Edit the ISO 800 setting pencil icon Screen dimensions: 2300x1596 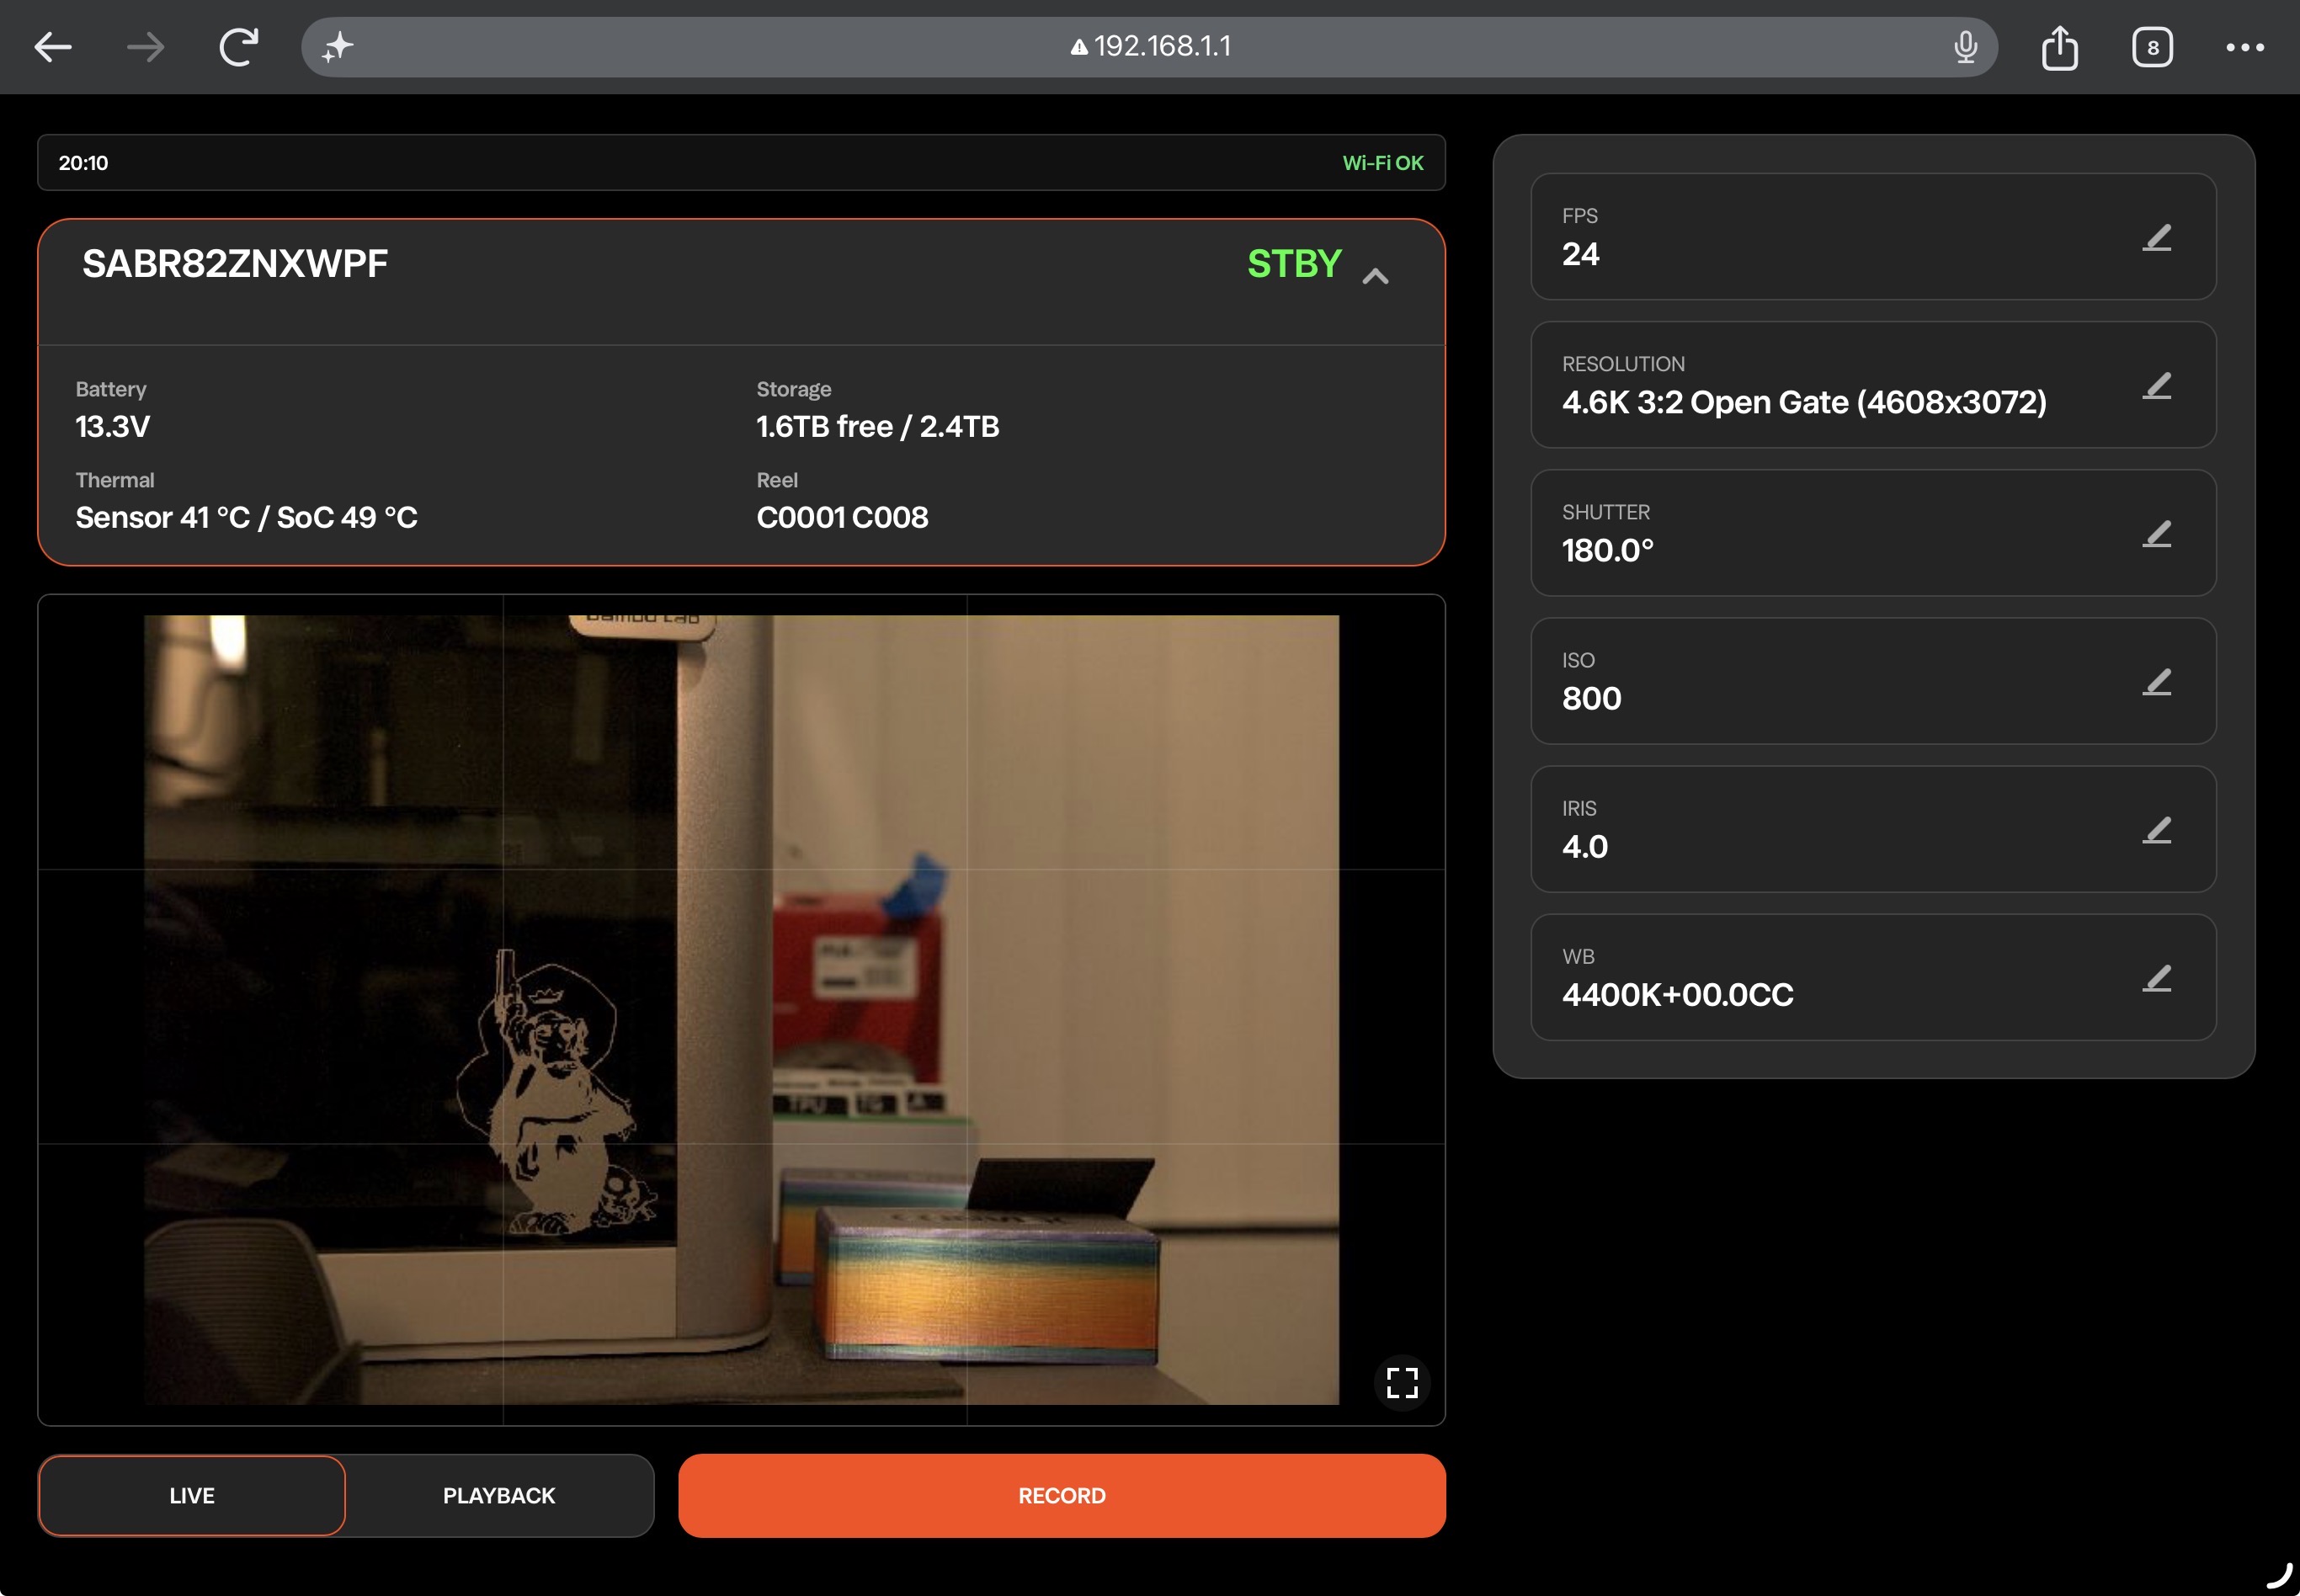point(2157,681)
